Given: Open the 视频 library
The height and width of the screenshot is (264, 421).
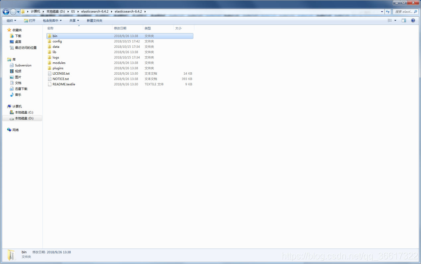Looking at the screenshot, I should click(x=18, y=71).
